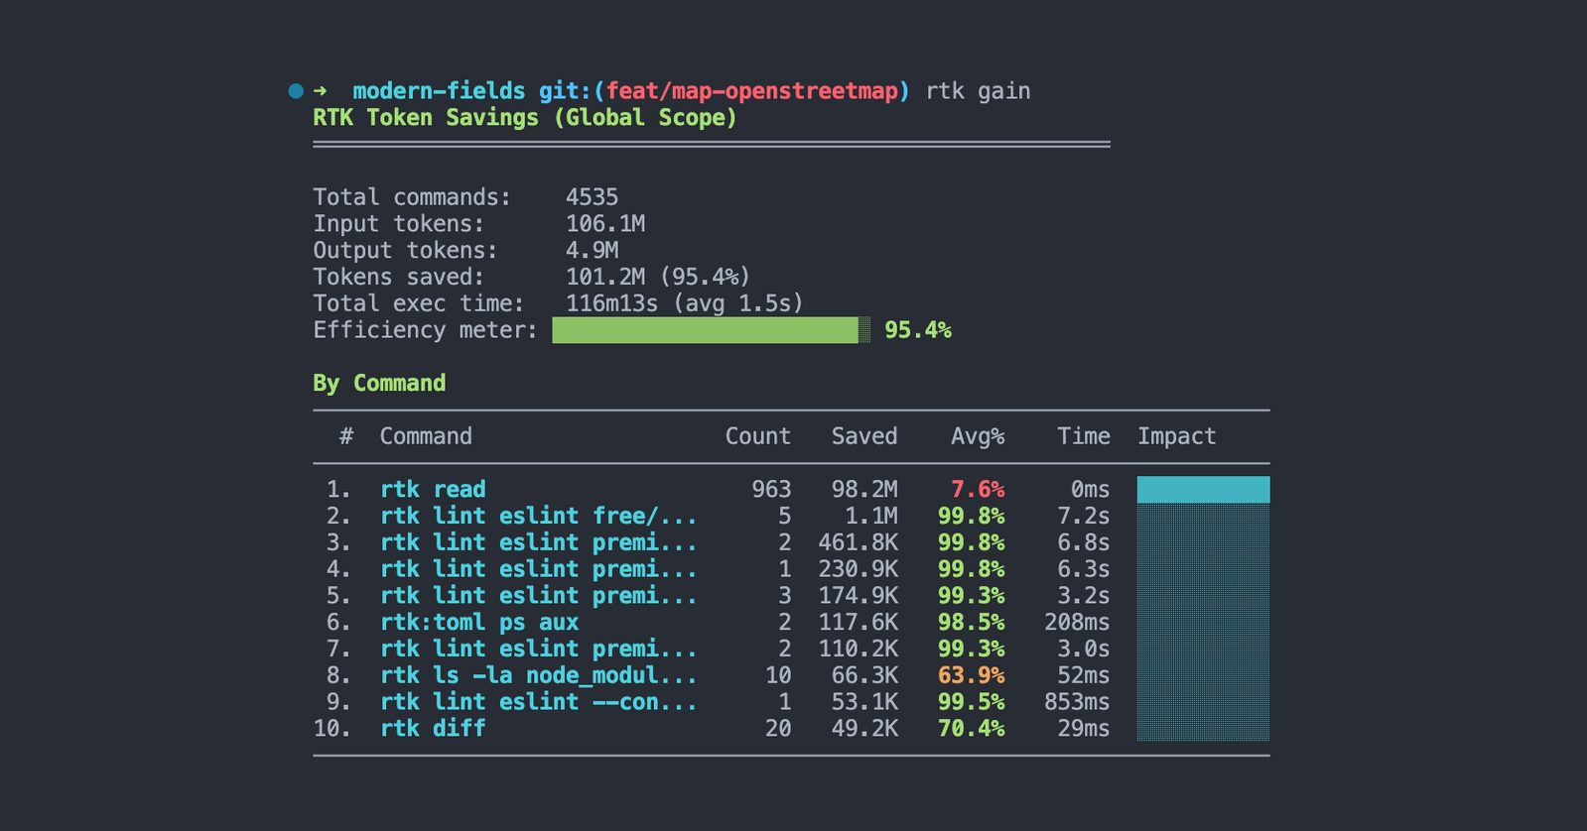Click the Impact column header
This screenshot has height=831, width=1587.
(x=1176, y=436)
